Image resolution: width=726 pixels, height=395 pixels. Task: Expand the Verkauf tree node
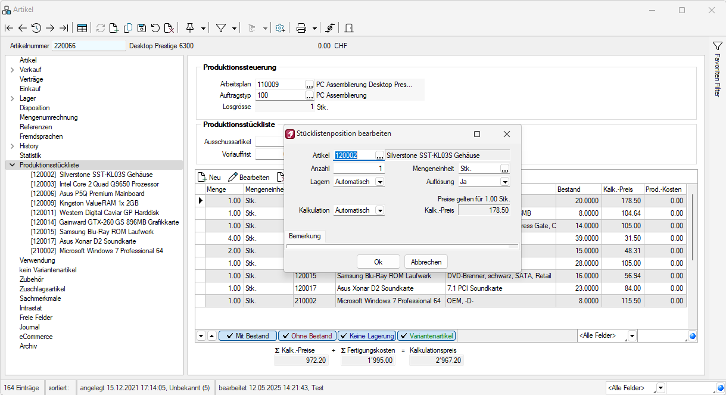coord(13,70)
